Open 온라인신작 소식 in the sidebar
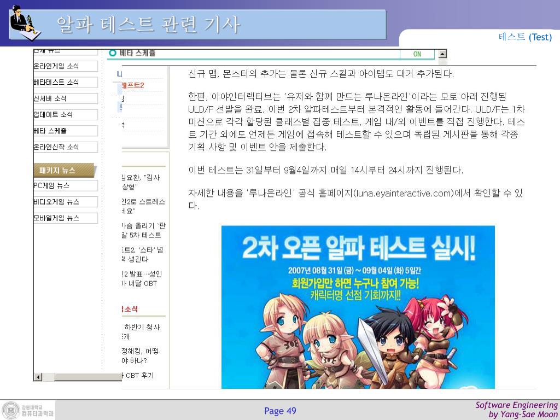560x420 pixels. (x=66, y=147)
